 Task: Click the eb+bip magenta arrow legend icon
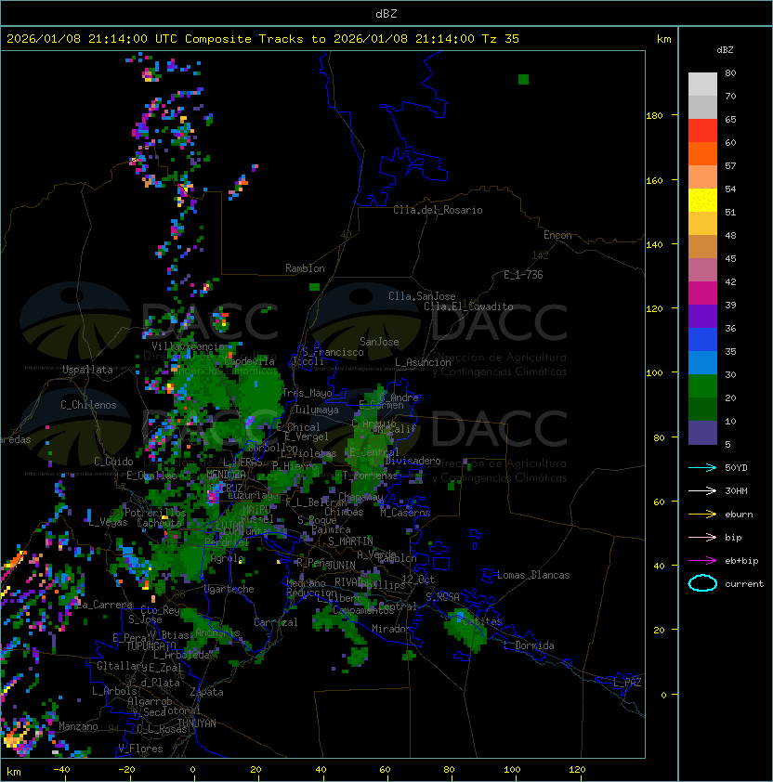tap(702, 561)
